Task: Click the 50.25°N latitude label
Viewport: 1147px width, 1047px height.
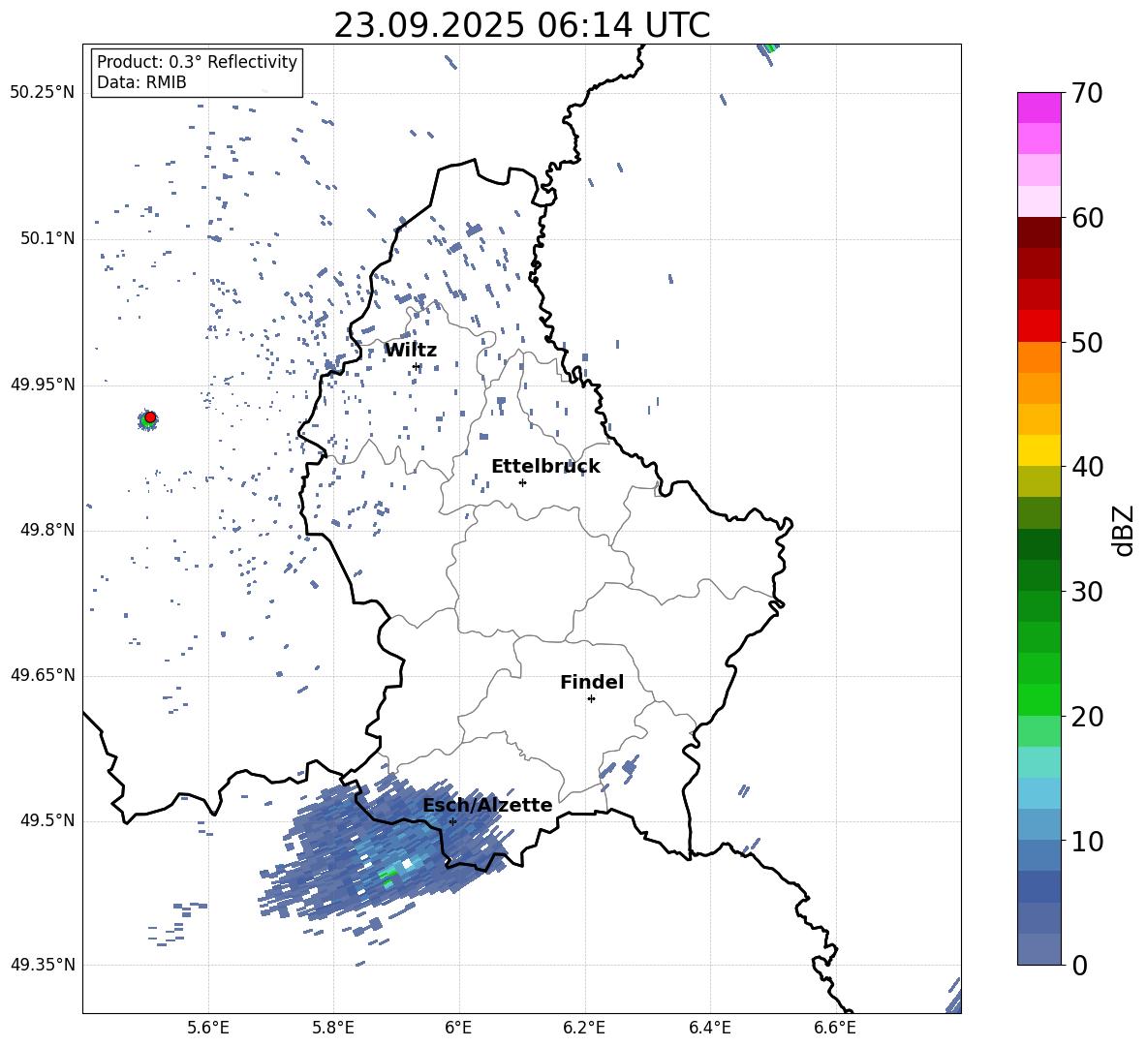Action: (43, 93)
